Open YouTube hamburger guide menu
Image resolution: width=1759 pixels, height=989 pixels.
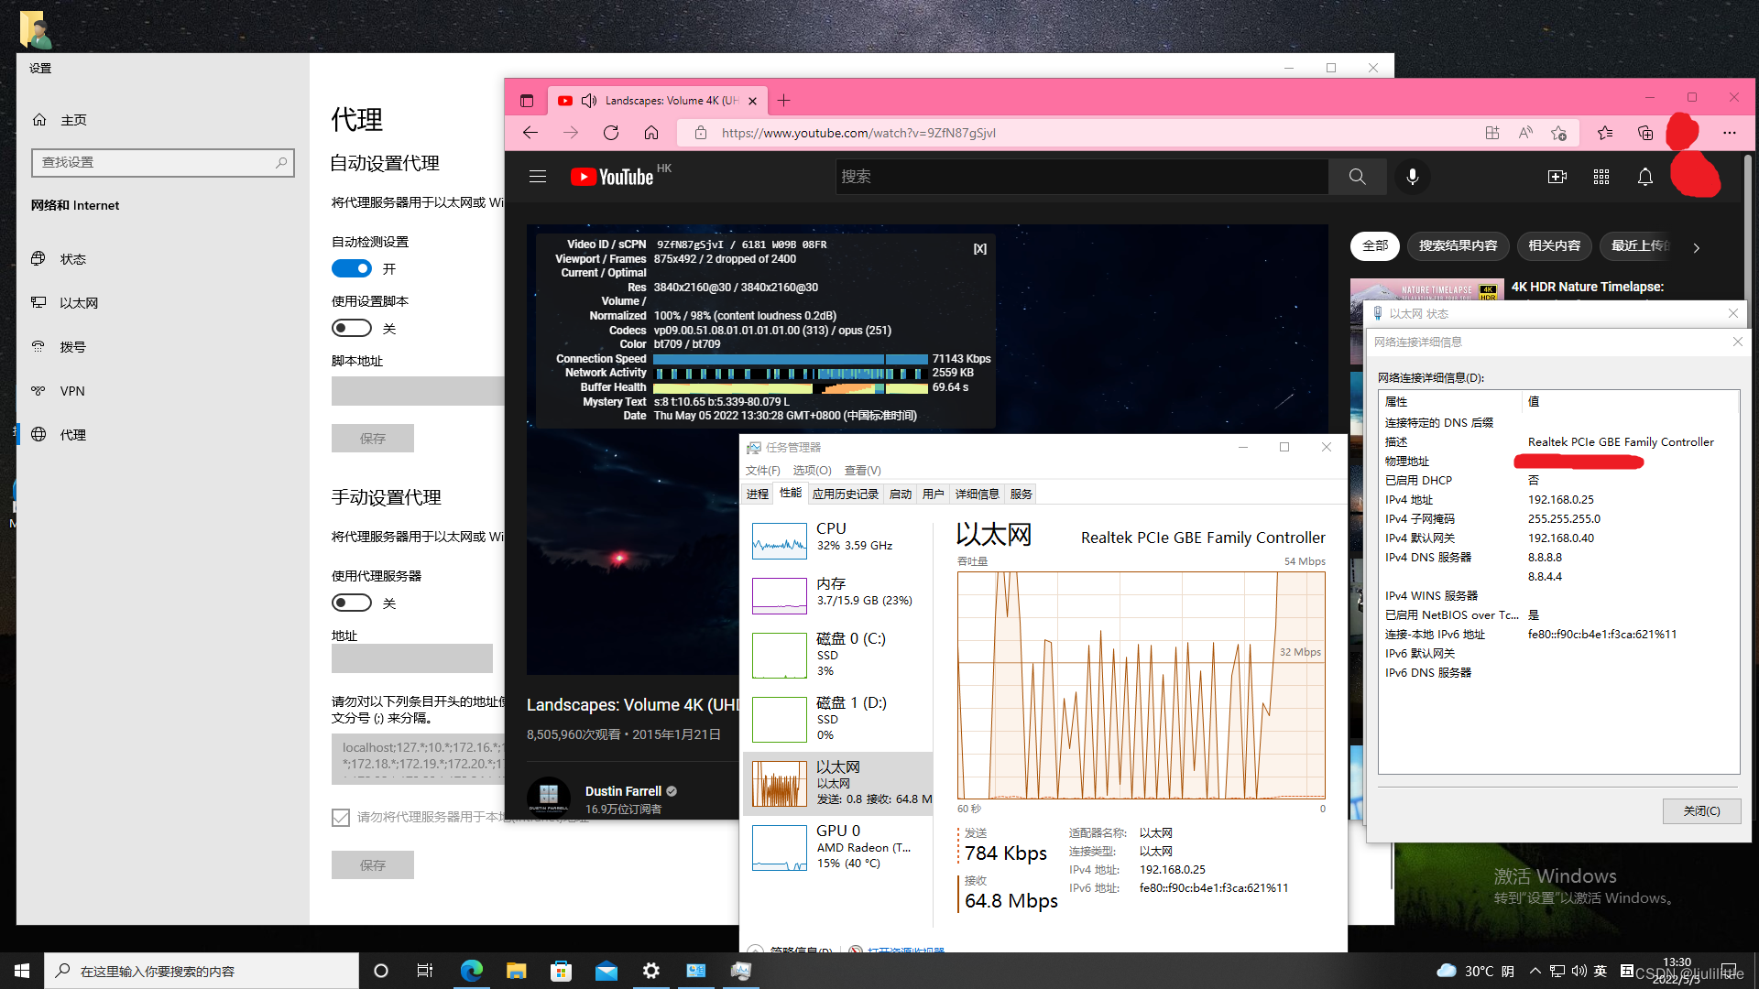tap(538, 177)
